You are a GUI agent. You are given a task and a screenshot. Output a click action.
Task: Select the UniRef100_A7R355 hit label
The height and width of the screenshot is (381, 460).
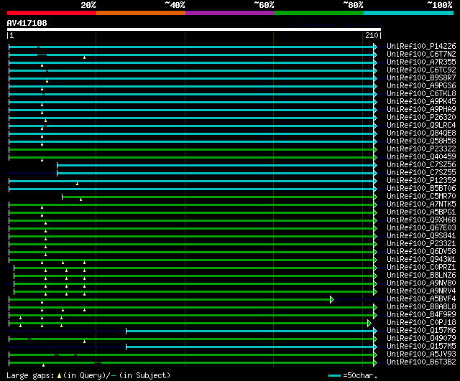(421, 62)
